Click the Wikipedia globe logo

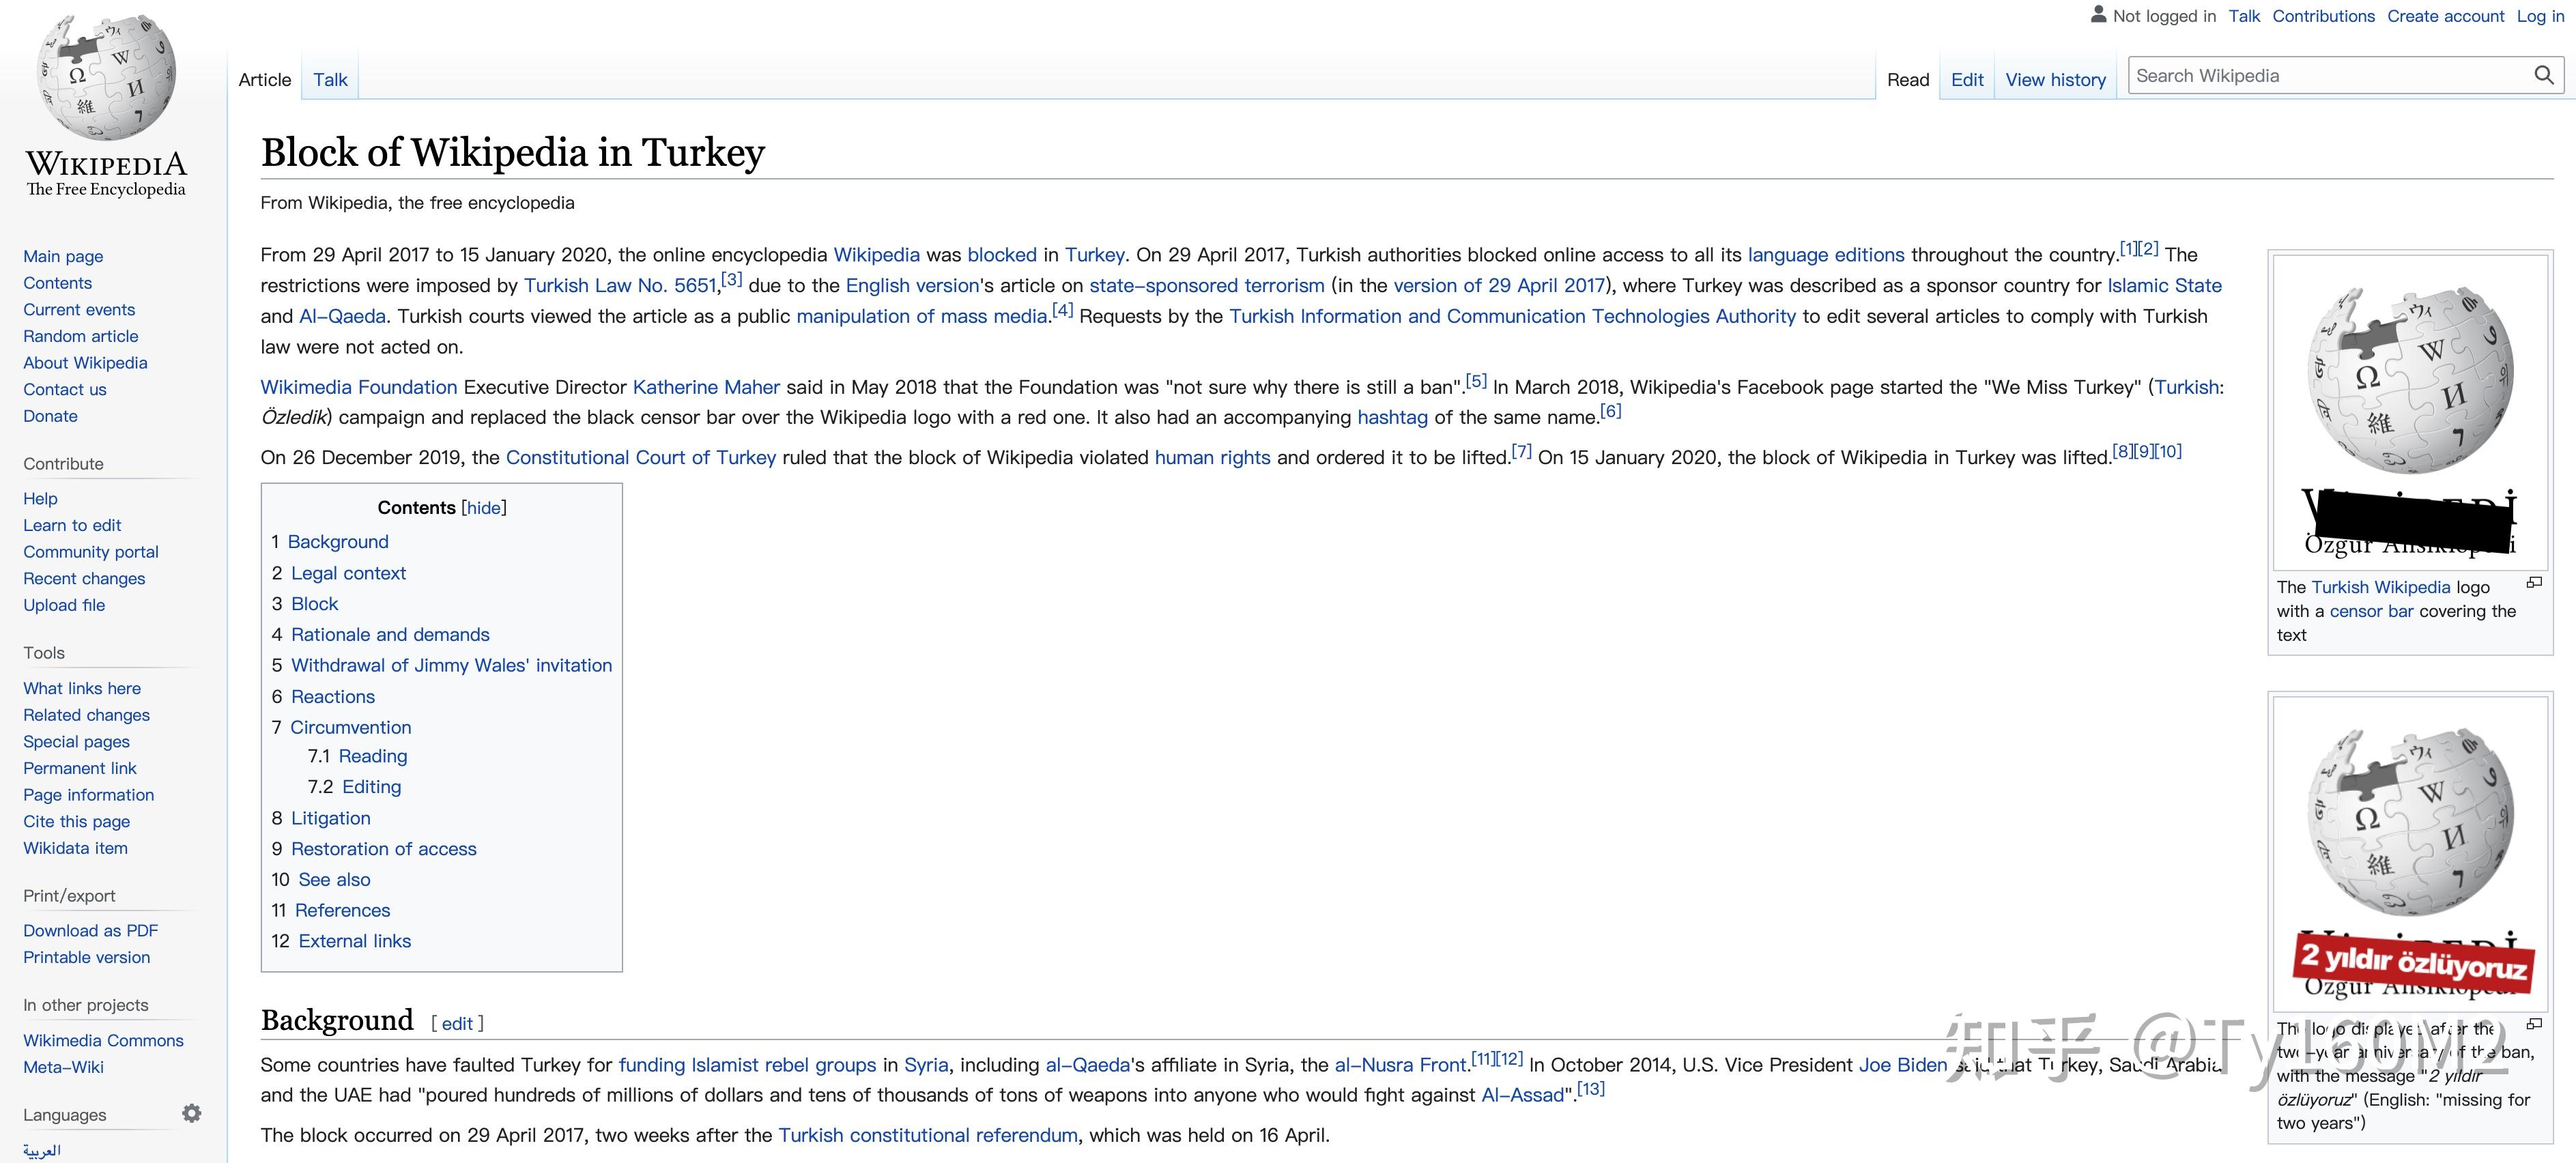[x=106, y=78]
